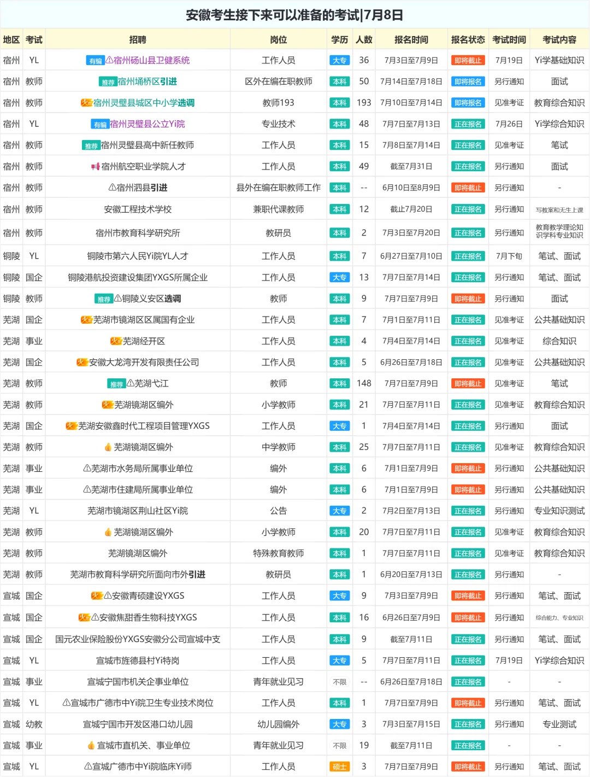Click the 推荐 badge beside 宿州埇桥区引进
This screenshot has width=590, height=777.
click(108, 82)
